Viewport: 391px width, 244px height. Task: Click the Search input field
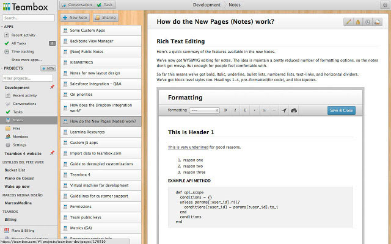(x=29, y=18)
